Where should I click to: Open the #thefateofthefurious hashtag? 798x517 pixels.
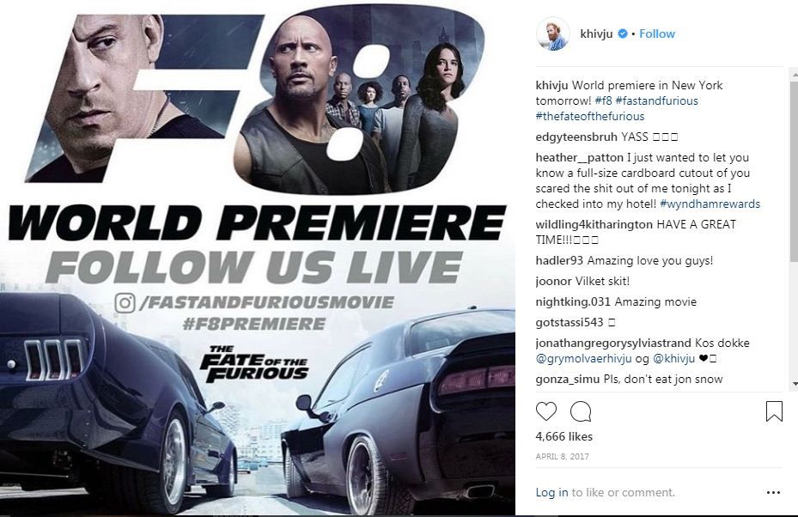590,117
